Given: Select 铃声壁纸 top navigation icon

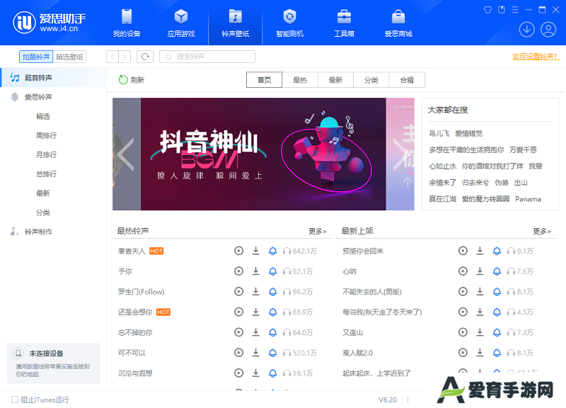Looking at the screenshot, I should 236,23.
